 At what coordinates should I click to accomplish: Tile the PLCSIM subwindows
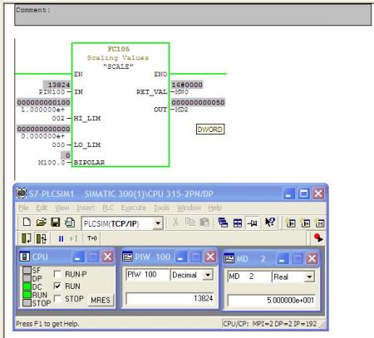click(238, 223)
